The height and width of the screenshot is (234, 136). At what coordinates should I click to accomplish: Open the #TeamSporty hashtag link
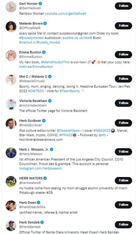(x=70, y=91)
